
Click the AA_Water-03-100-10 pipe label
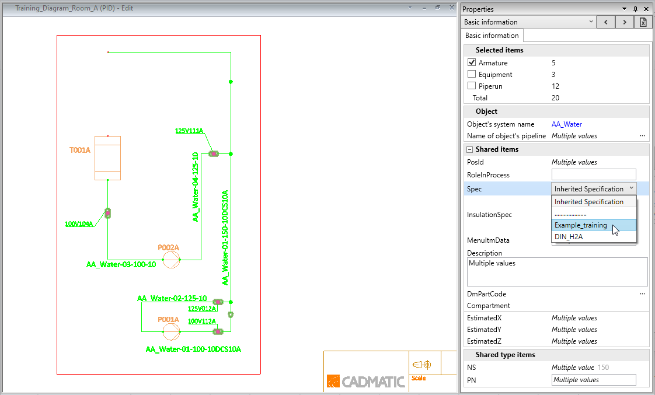pos(121,264)
